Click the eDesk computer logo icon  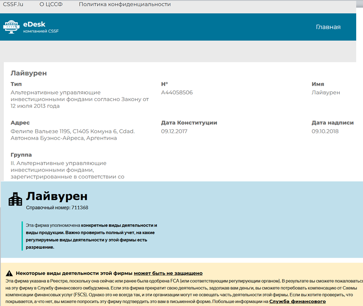tap(11, 27)
